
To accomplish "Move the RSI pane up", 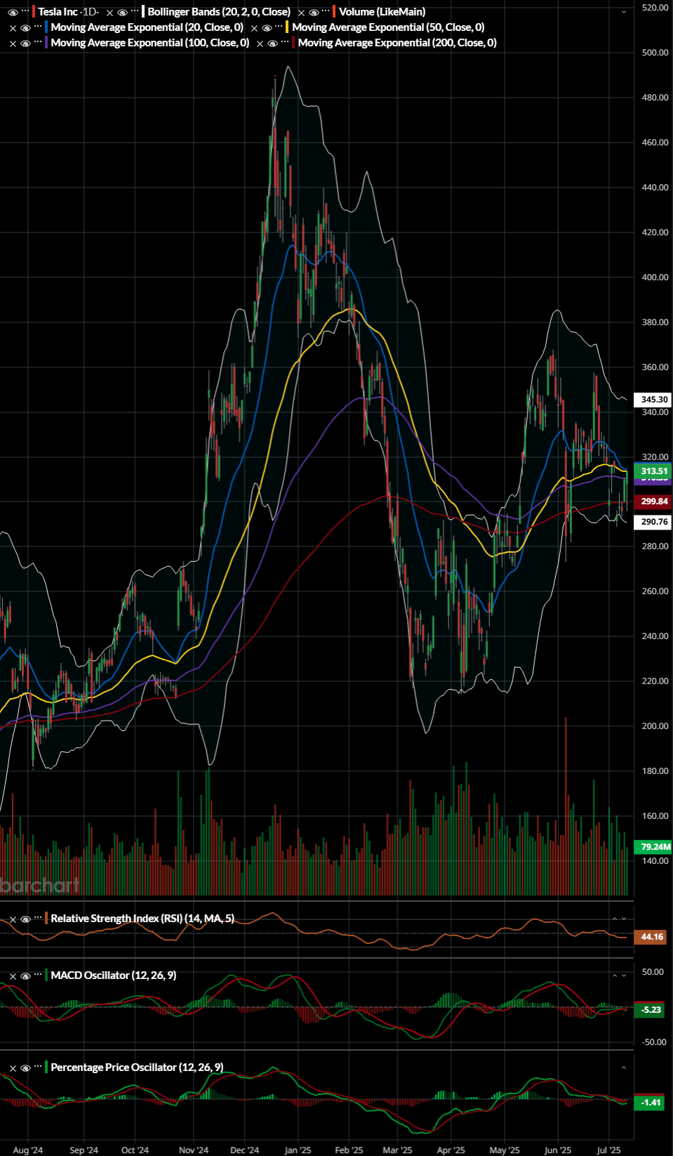I will tap(615, 919).
